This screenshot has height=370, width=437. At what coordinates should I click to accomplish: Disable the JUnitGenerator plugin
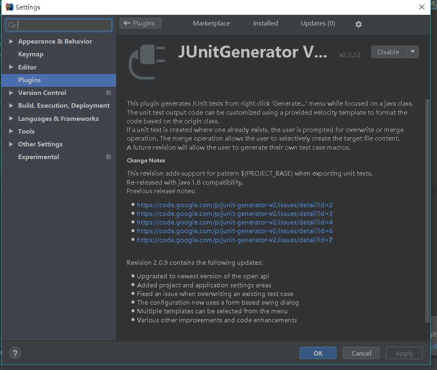click(389, 52)
